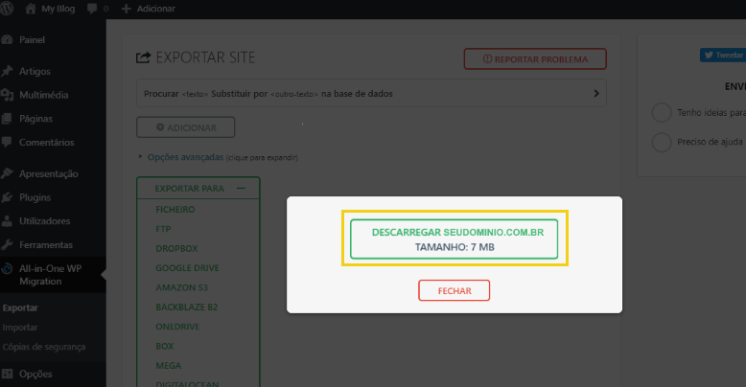Open the comments bubble icon in admin bar

tap(92, 9)
